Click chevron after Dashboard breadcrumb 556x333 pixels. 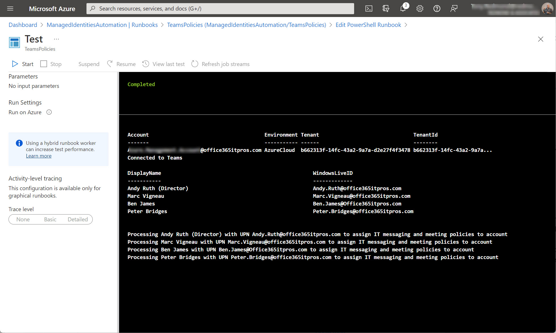(42, 25)
